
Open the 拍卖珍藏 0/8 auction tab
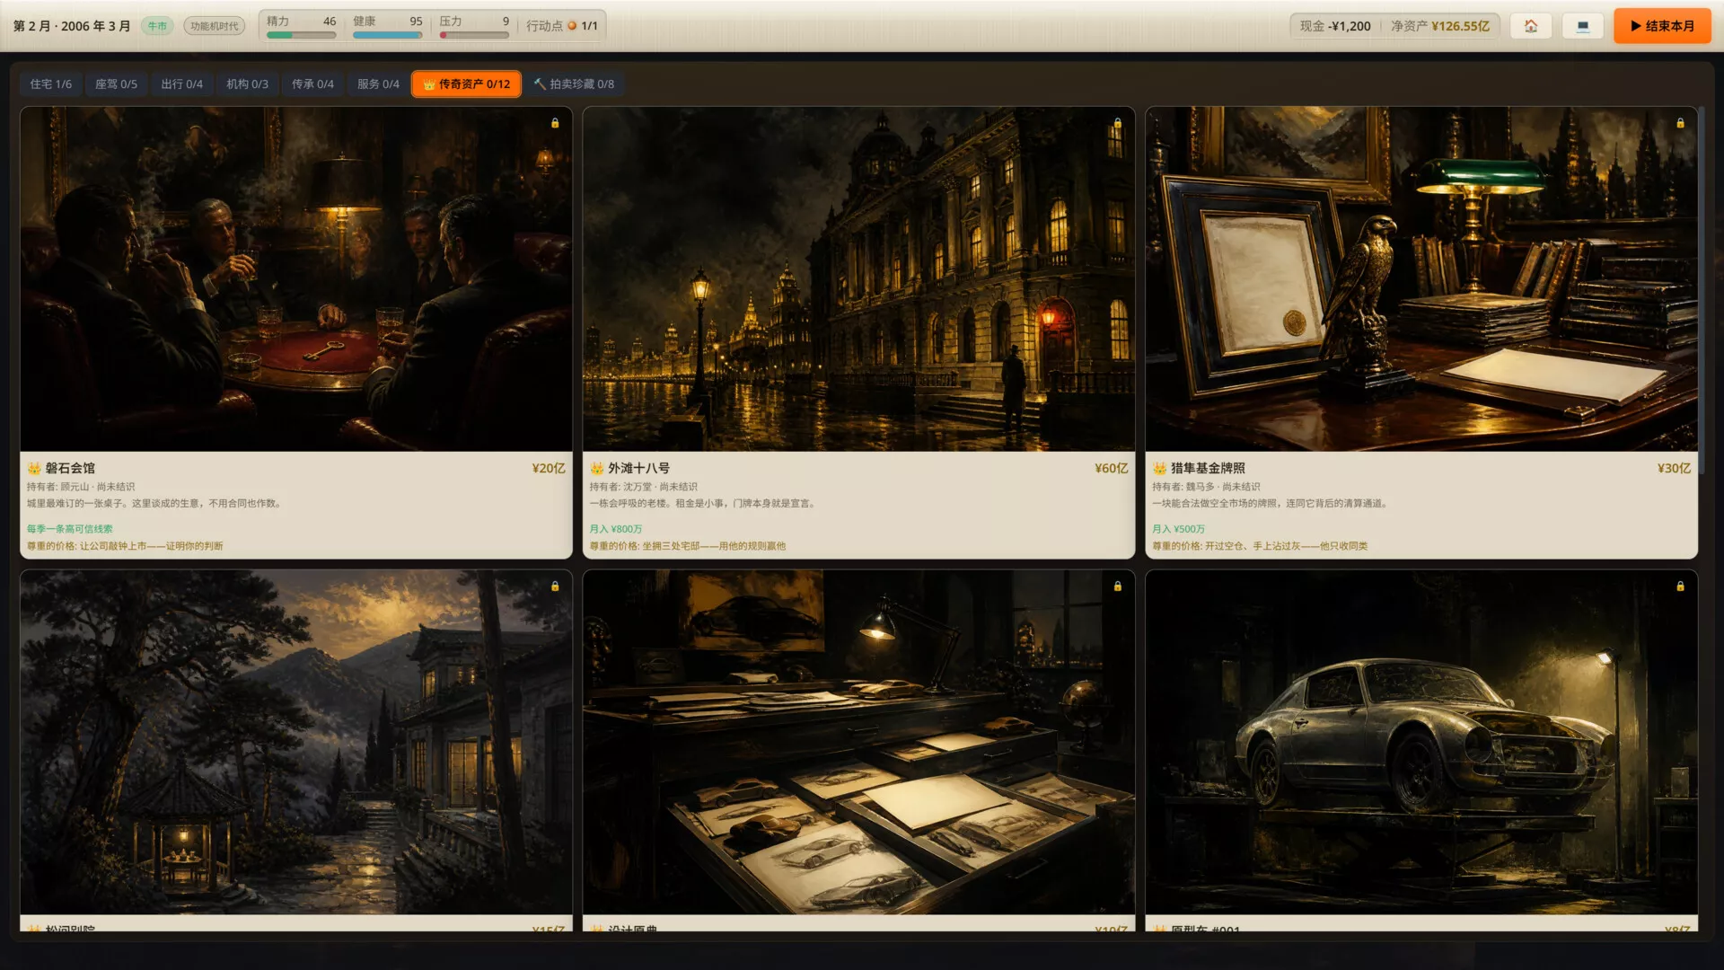tap(574, 84)
